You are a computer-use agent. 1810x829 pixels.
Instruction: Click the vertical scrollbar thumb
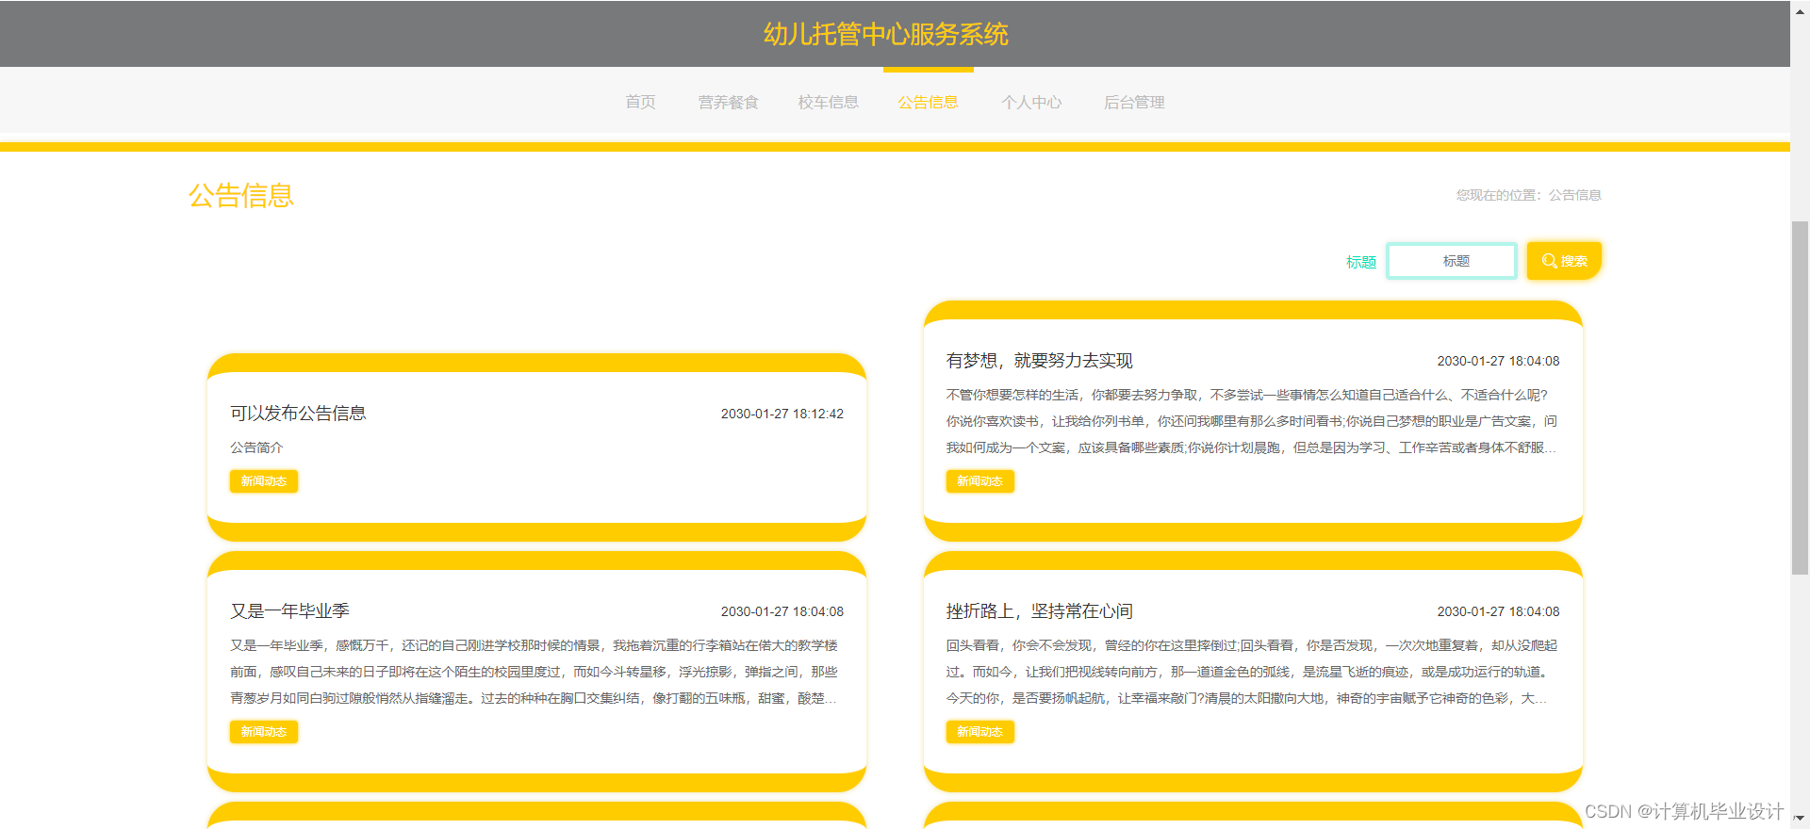click(1800, 396)
